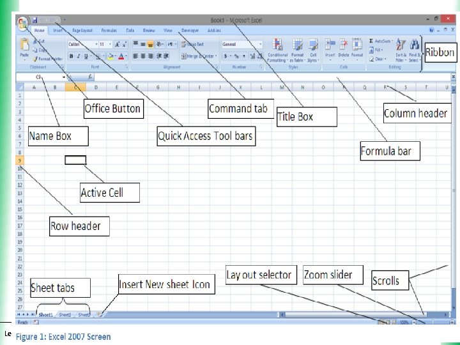Toggle Top Align in Alignment group
460x345 pixels.
pyautogui.click(x=135, y=44)
